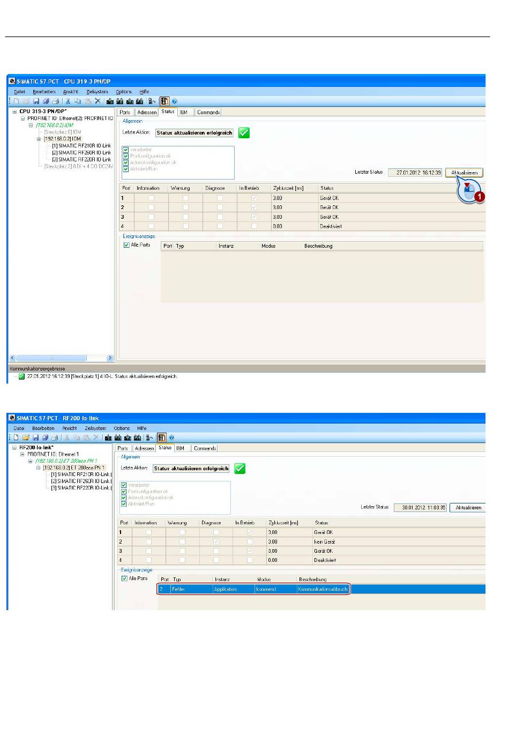
Task: Click left scroll arrow below CPU 319-3 tree
Action: [13, 358]
